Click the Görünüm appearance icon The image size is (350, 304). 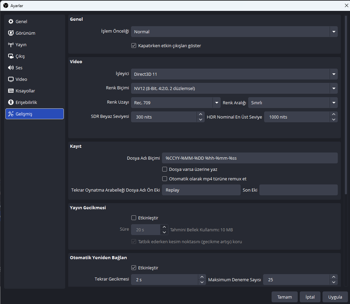click(11, 33)
